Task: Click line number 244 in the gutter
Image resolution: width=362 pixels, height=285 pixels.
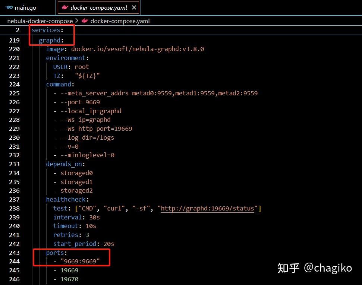Action: pos(14,261)
